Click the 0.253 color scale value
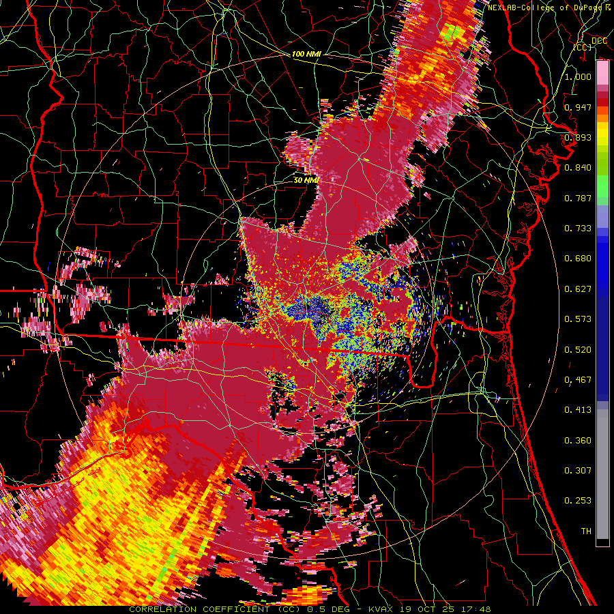This screenshot has width=614, height=614. click(578, 501)
